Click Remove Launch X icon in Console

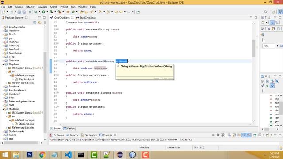tap(218, 135)
